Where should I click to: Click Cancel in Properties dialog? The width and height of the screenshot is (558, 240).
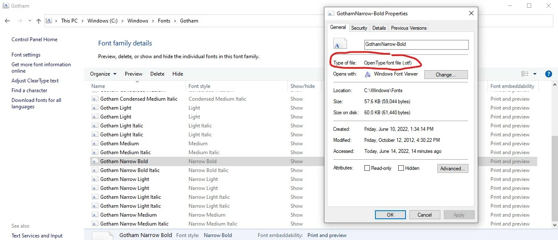coord(425,215)
